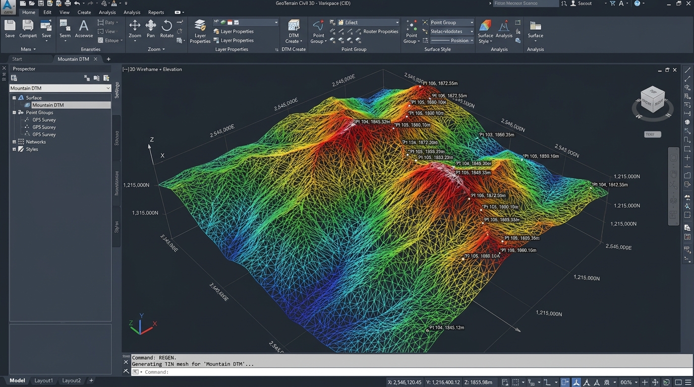The width and height of the screenshot is (694, 387).
Task: Click the Print icon in quick access toolbar
Action: [67, 4]
